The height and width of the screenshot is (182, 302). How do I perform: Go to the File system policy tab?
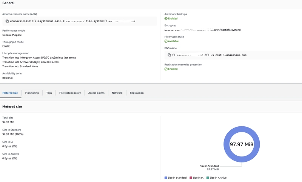tap(70, 93)
